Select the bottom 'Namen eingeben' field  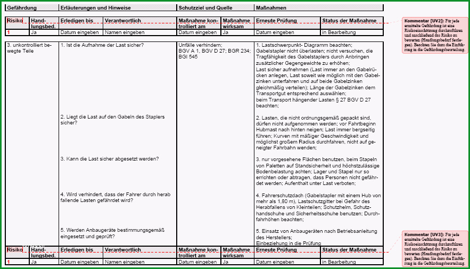click(x=125, y=262)
